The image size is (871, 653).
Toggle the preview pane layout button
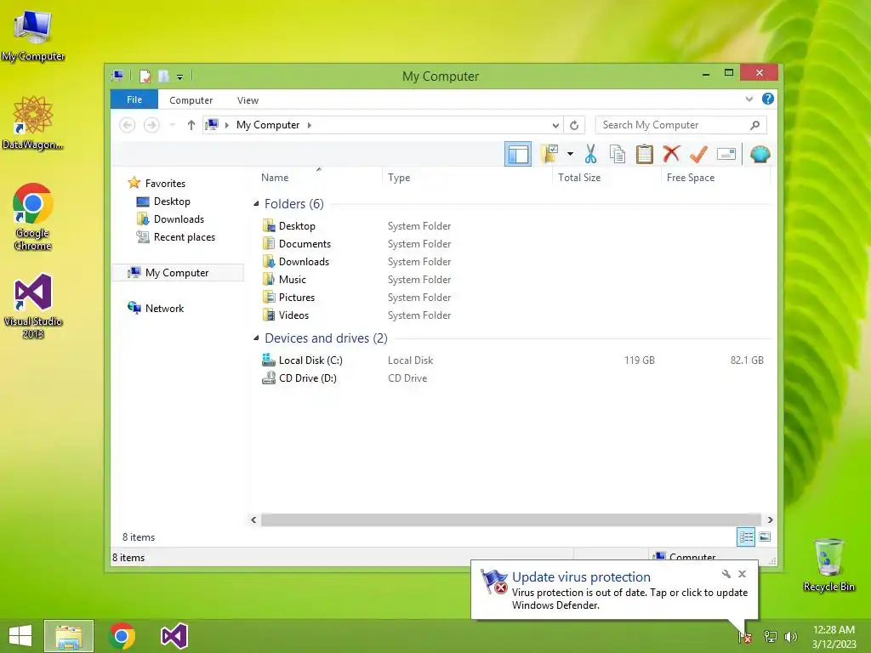[518, 155]
